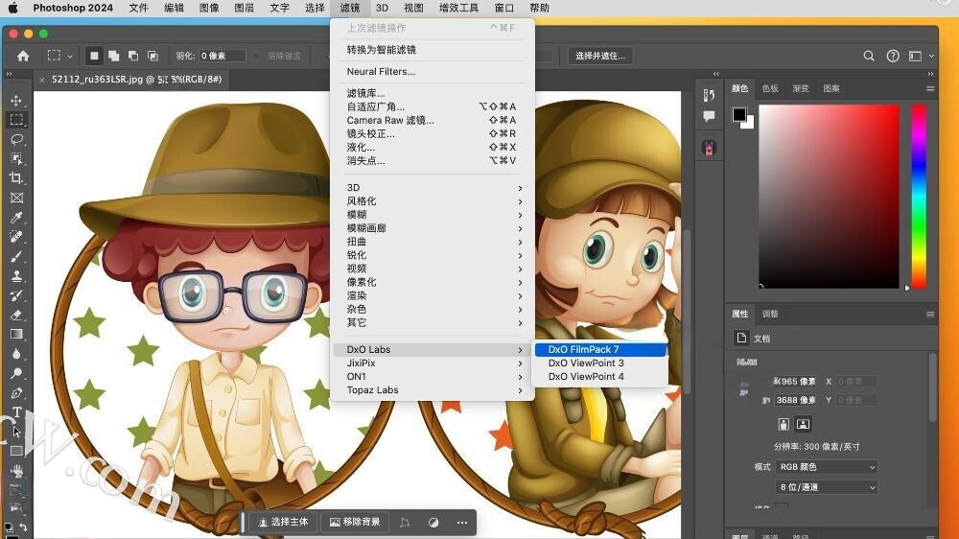Open the taskbar more options ellipsis
959x539 pixels.
pos(462,522)
